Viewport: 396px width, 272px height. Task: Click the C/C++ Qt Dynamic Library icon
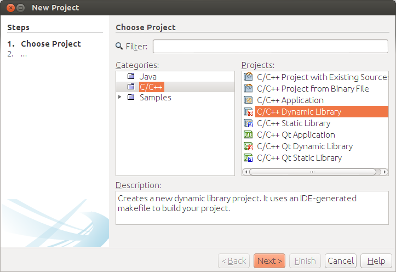point(248,146)
